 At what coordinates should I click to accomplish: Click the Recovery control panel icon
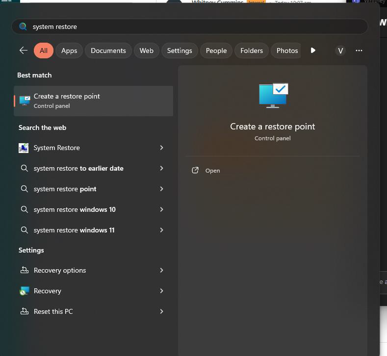tap(24, 291)
